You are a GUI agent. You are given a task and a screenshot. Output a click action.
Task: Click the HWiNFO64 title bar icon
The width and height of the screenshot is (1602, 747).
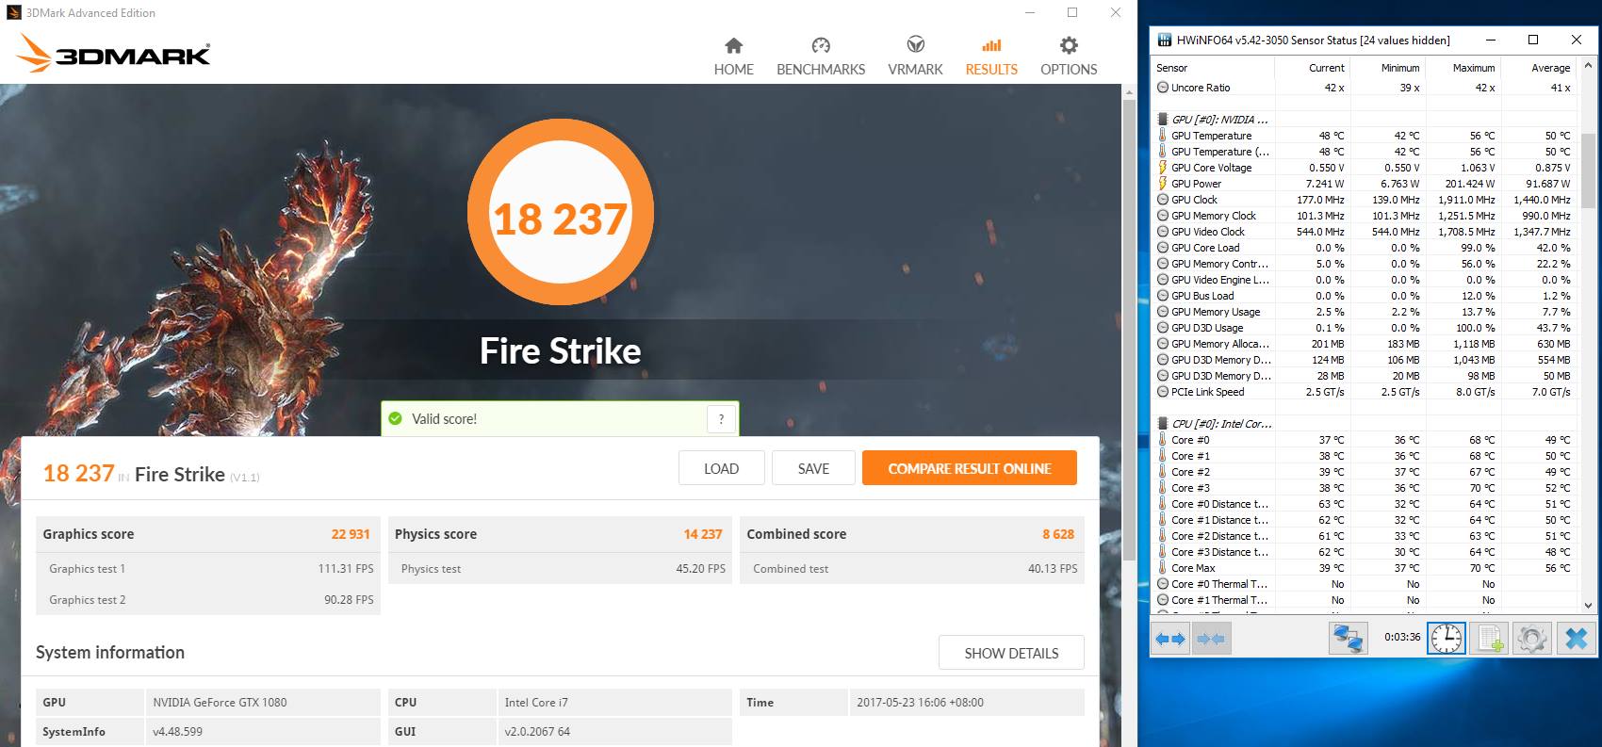tap(1164, 40)
